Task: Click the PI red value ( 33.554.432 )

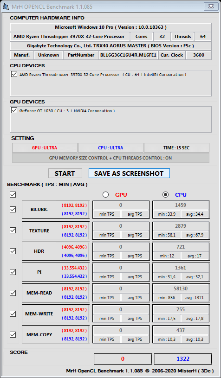Action: click(x=74, y=268)
